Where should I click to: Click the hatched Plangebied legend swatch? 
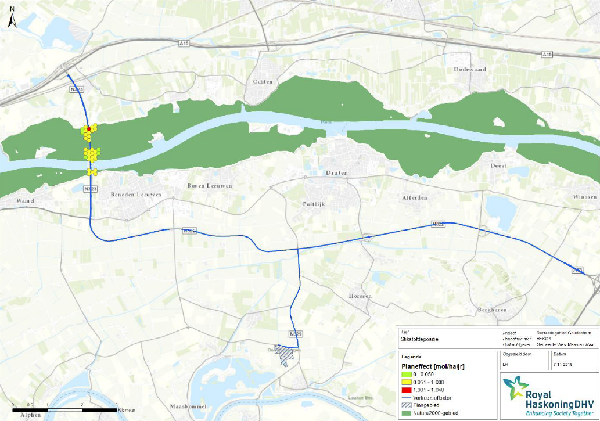coord(407,405)
